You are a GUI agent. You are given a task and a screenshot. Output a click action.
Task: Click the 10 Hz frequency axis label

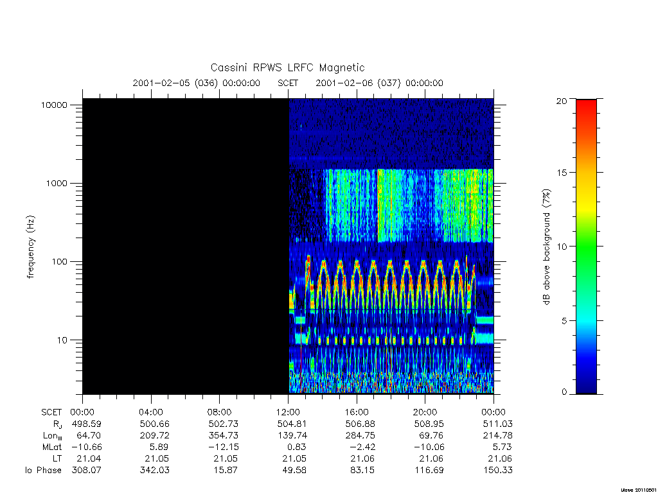pos(62,340)
